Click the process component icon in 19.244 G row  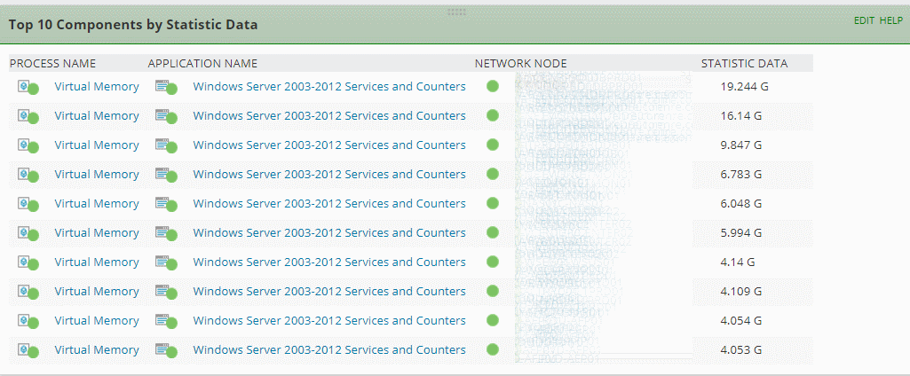coord(28,87)
